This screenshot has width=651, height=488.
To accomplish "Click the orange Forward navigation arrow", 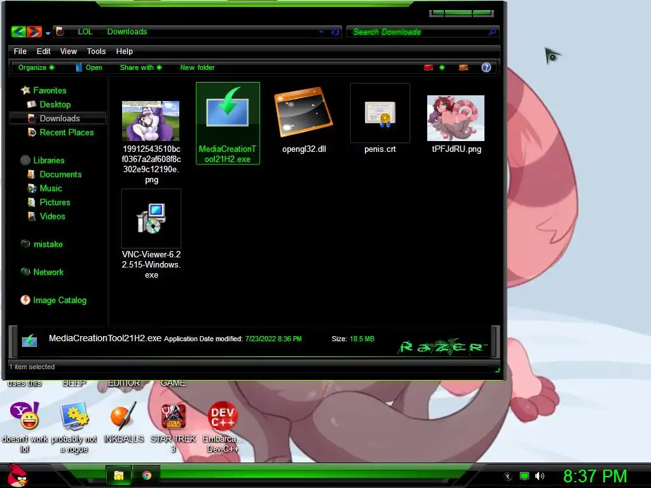I will click(x=34, y=32).
